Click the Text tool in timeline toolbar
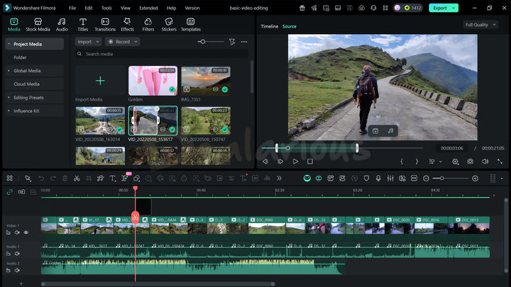The height and width of the screenshot is (287, 511). pos(112,179)
